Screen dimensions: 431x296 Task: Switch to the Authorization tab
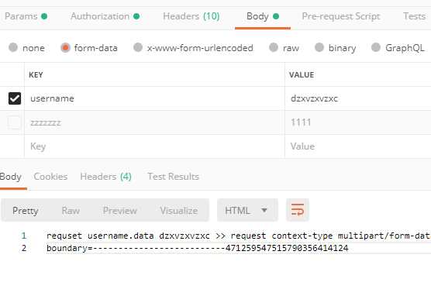(105, 16)
